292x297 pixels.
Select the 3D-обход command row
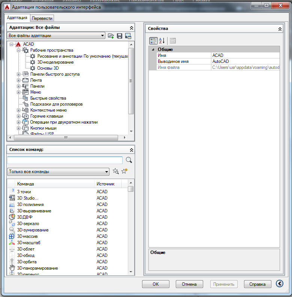click(68, 255)
